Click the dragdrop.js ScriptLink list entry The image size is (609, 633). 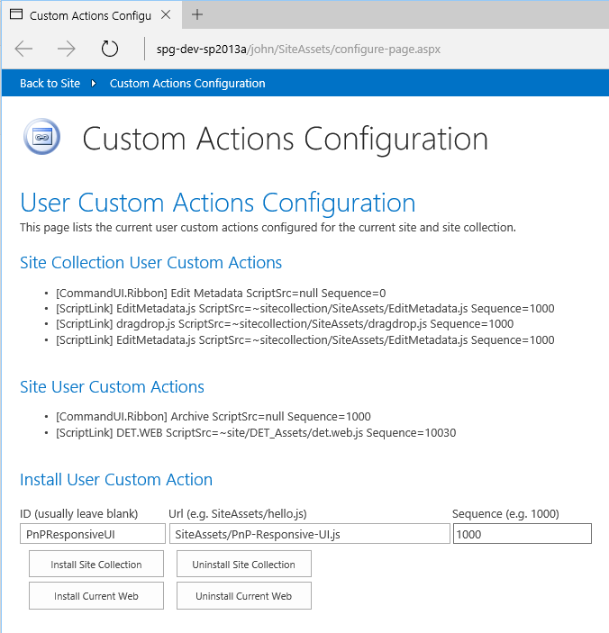pos(284,324)
